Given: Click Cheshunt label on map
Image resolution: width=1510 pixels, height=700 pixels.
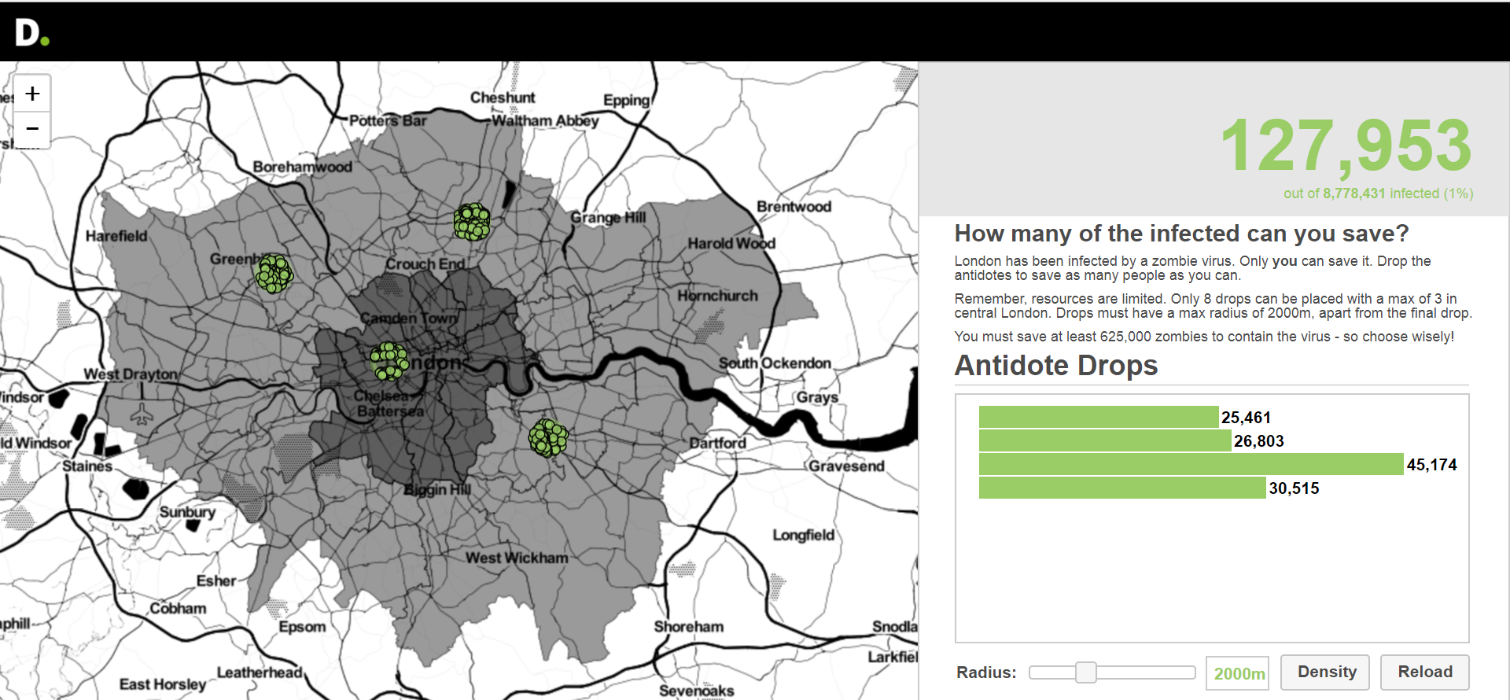Looking at the screenshot, I should [503, 98].
